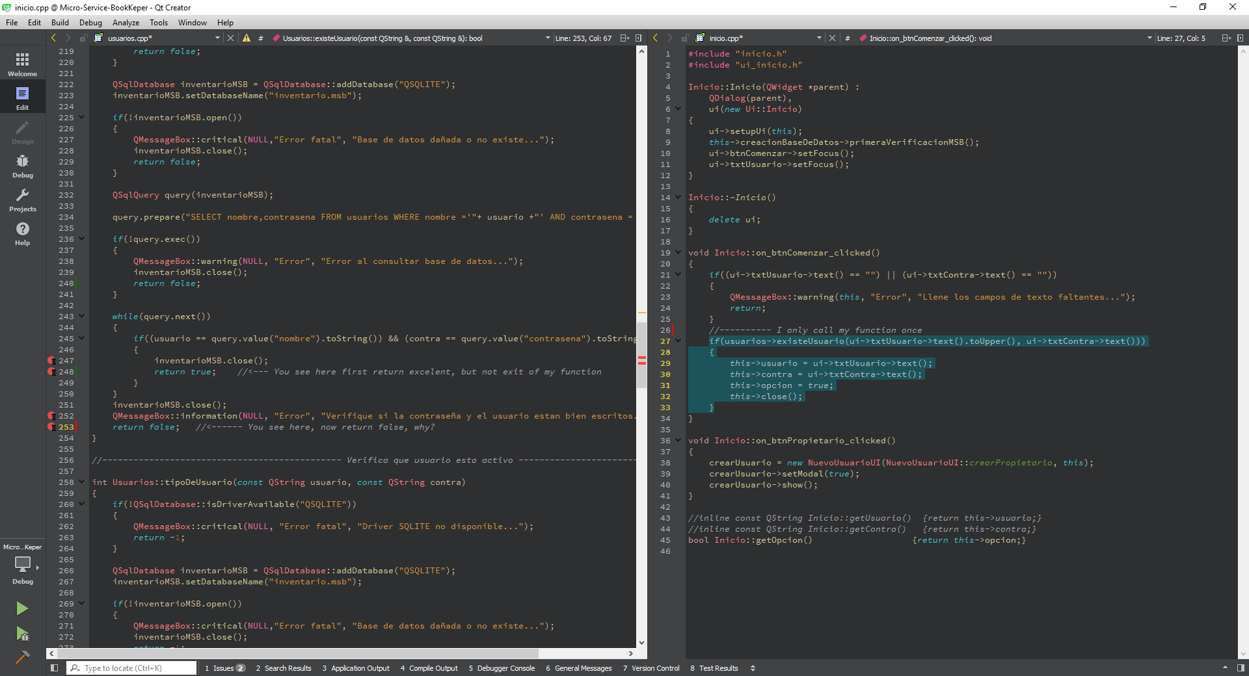Fold the on_btnComenzar_clicked function at line 19
Viewport: 1249px width, 676px height.
point(678,253)
